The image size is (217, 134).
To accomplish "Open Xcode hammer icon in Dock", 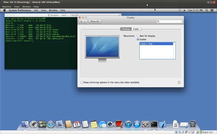I will tap(163, 124).
